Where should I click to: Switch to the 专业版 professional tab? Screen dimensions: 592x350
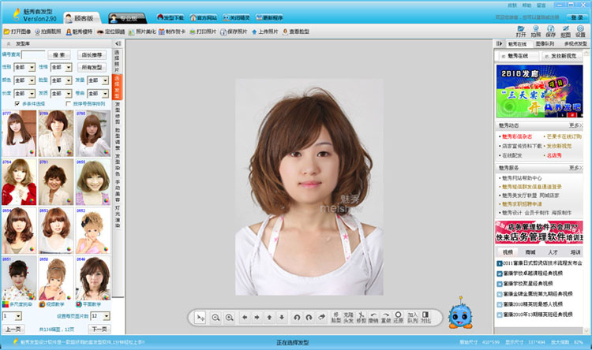point(126,17)
